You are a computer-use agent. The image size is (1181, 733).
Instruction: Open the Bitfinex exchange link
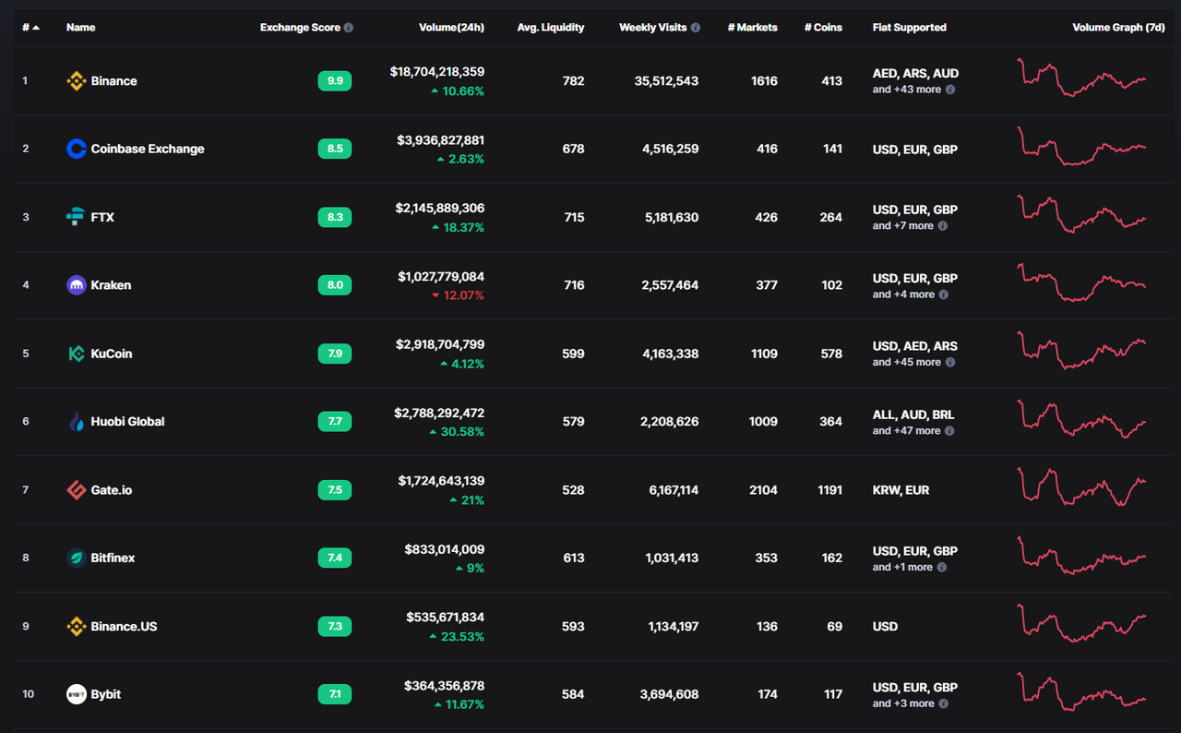113,558
